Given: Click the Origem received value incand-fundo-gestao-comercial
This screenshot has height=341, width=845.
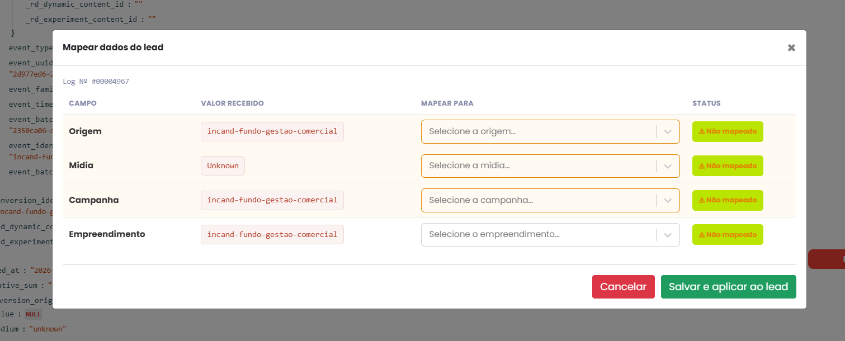Looking at the screenshot, I should tap(272, 131).
